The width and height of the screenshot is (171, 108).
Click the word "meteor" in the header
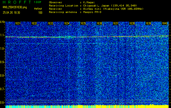[38, 9]
